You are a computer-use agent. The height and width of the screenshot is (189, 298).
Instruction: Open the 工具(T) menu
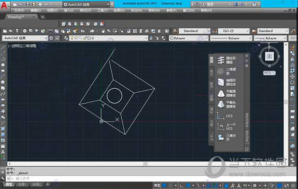click(x=102, y=11)
